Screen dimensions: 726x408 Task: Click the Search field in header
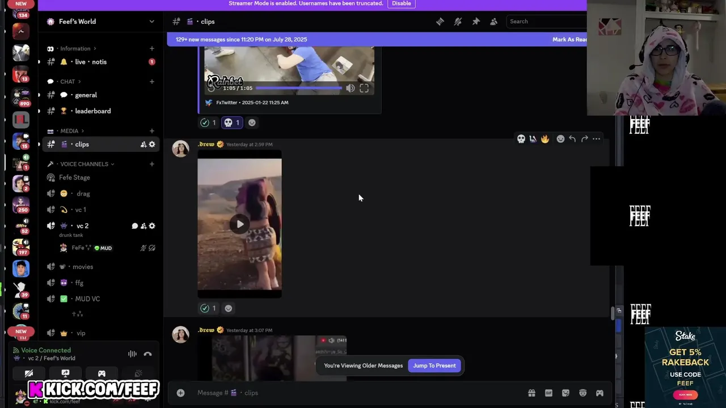546,22
